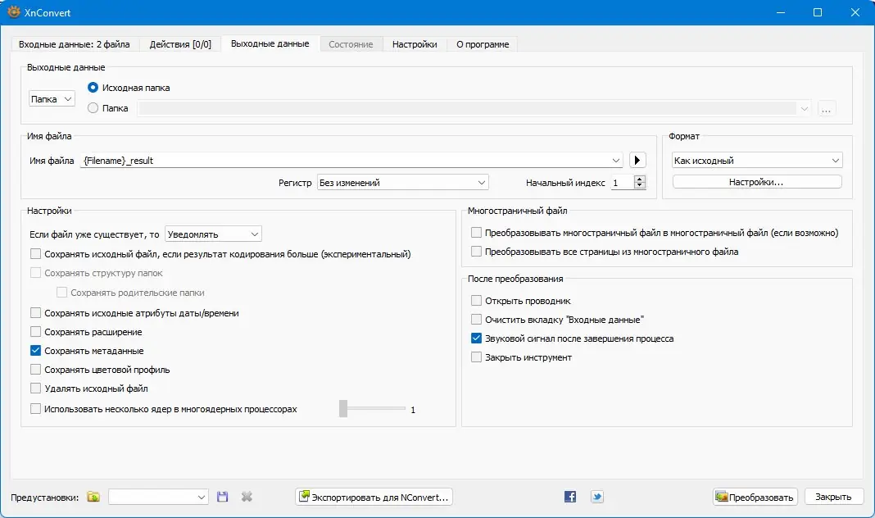Increase 'Начальный индекс' with up arrow
This screenshot has height=518, width=875.
coord(640,179)
